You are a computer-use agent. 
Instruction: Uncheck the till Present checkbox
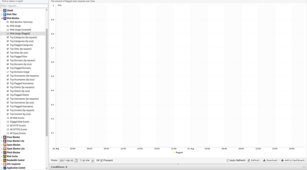click(102, 160)
